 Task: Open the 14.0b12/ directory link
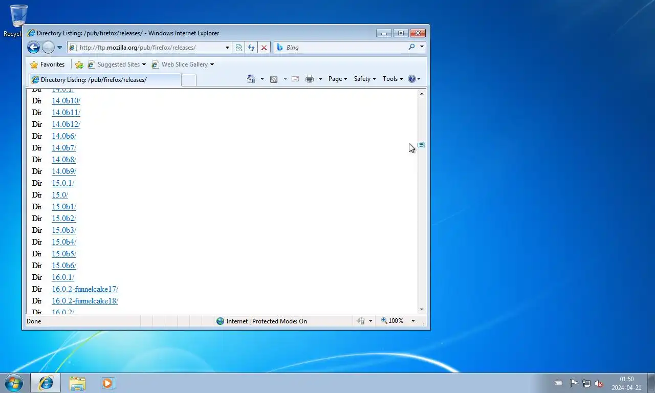click(x=66, y=124)
